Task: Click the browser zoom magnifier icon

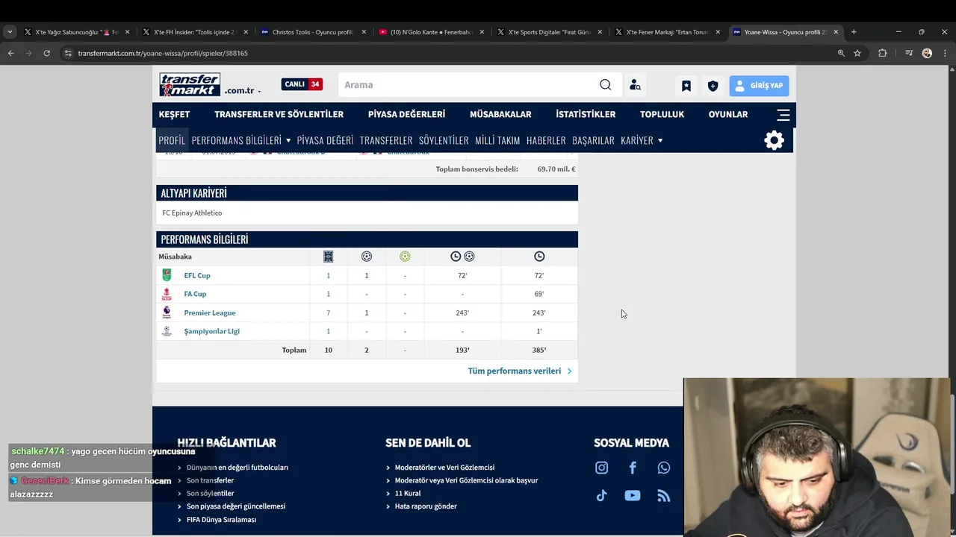Action: (841, 53)
